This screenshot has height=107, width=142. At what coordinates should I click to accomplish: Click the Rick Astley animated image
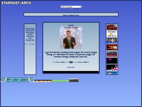coord(71,38)
